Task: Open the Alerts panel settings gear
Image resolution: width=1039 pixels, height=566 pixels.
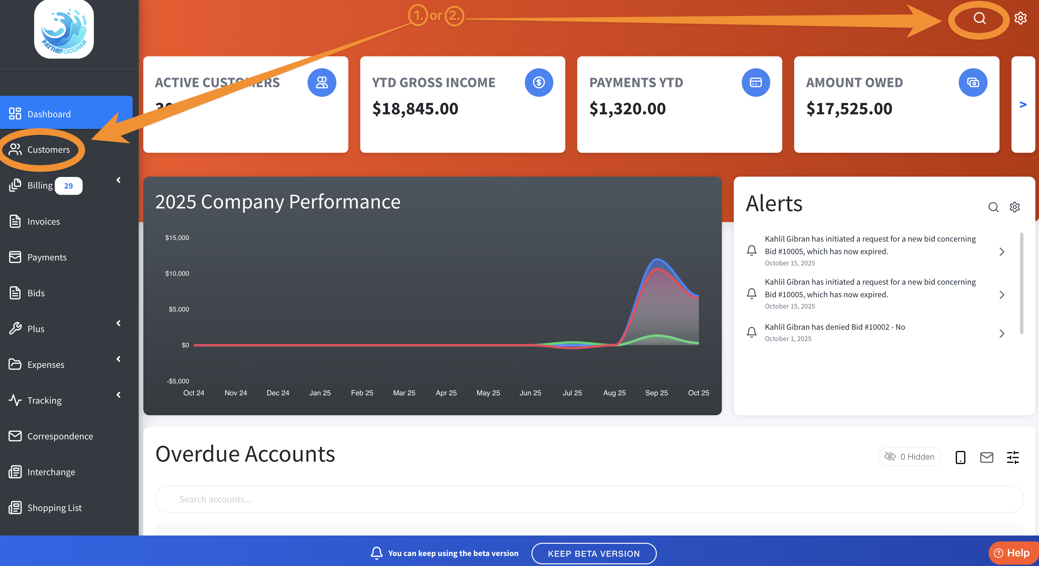Action: (x=1015, y=207)
